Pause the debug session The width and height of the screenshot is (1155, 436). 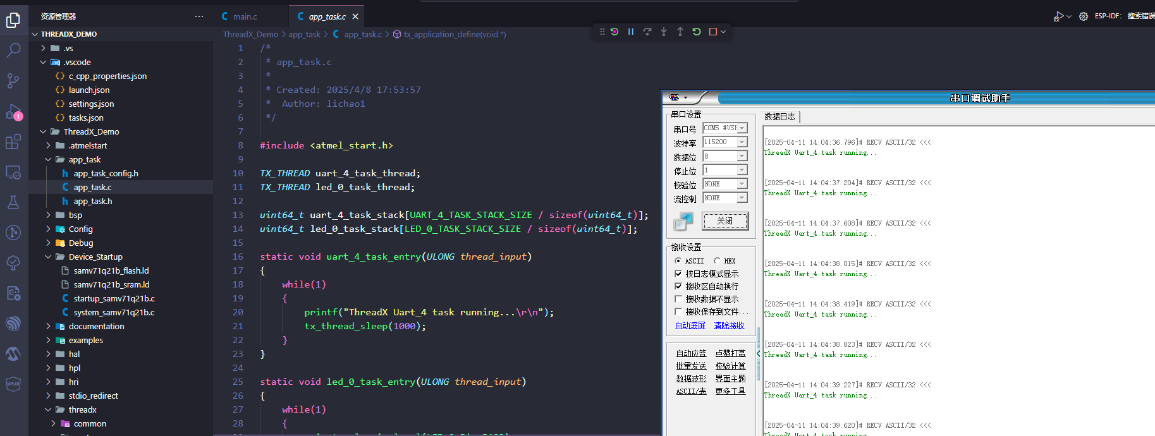click(631, 32)
